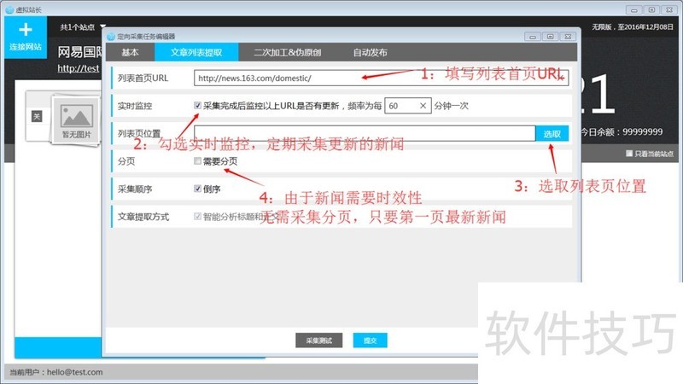Open the http://test link in main window

pyautogui.click(x=79, y=68)
